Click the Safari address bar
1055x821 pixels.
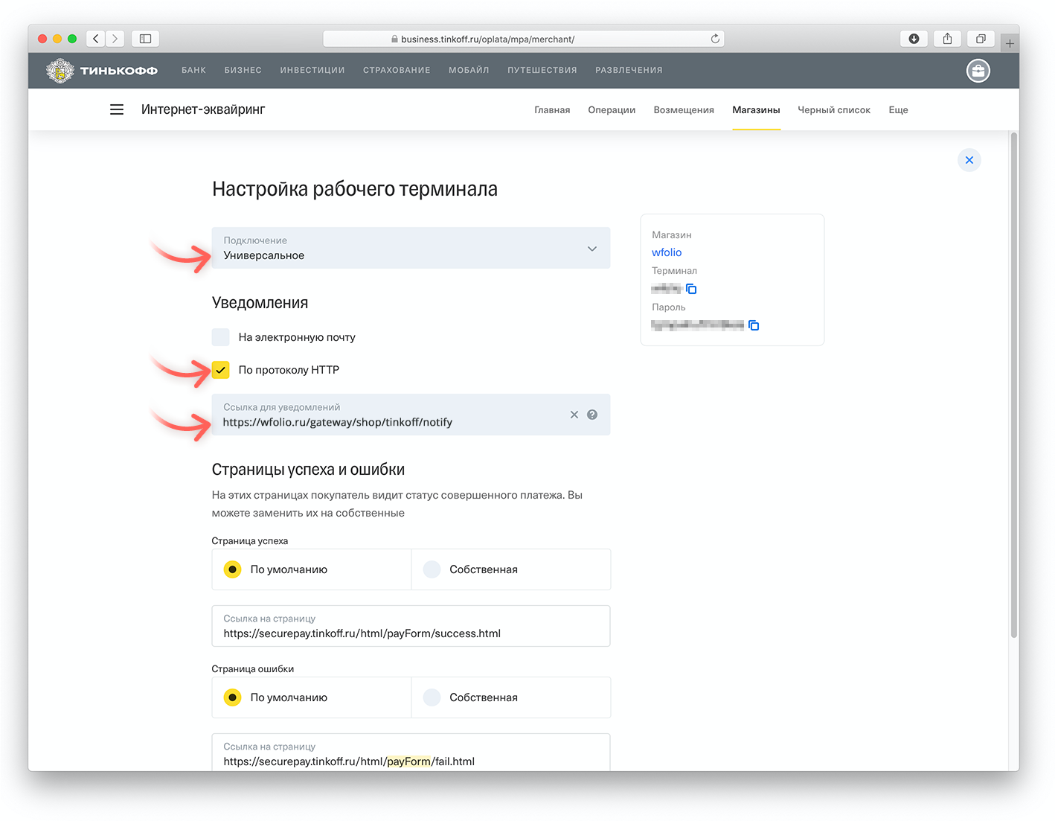(x=524, y=39)
